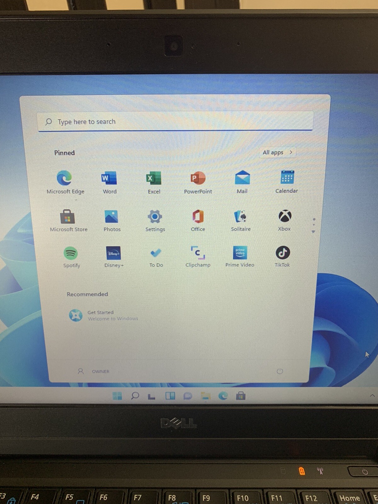Open the Disney+ app
This screenshot has height=504, width=378.
(x=114, y=257)
